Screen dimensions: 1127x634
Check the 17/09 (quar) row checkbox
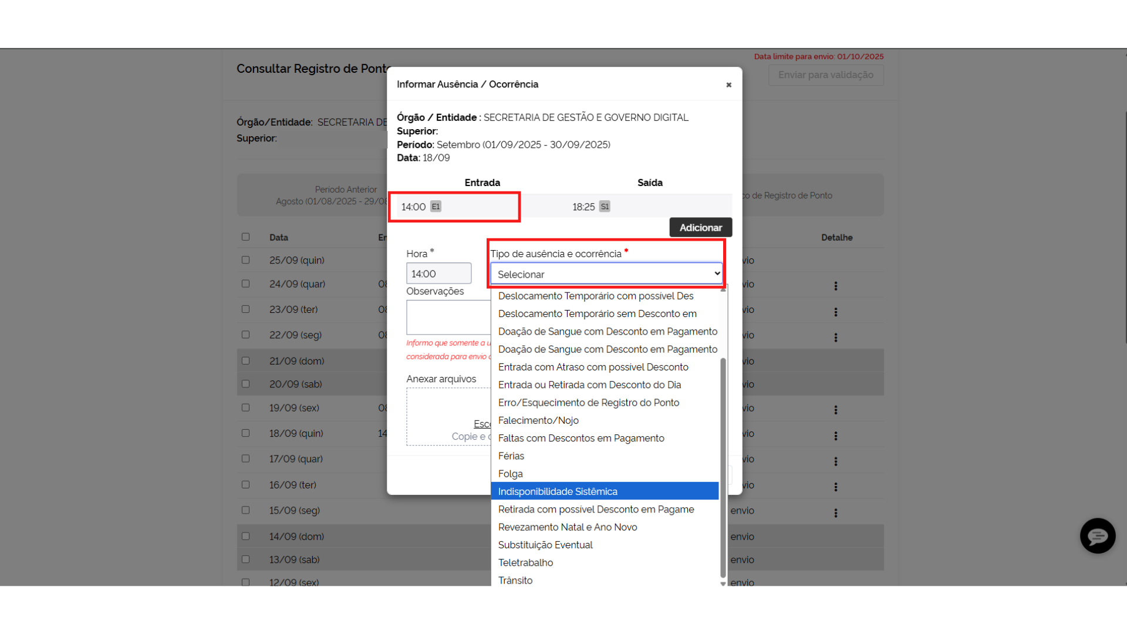[245, 458]
